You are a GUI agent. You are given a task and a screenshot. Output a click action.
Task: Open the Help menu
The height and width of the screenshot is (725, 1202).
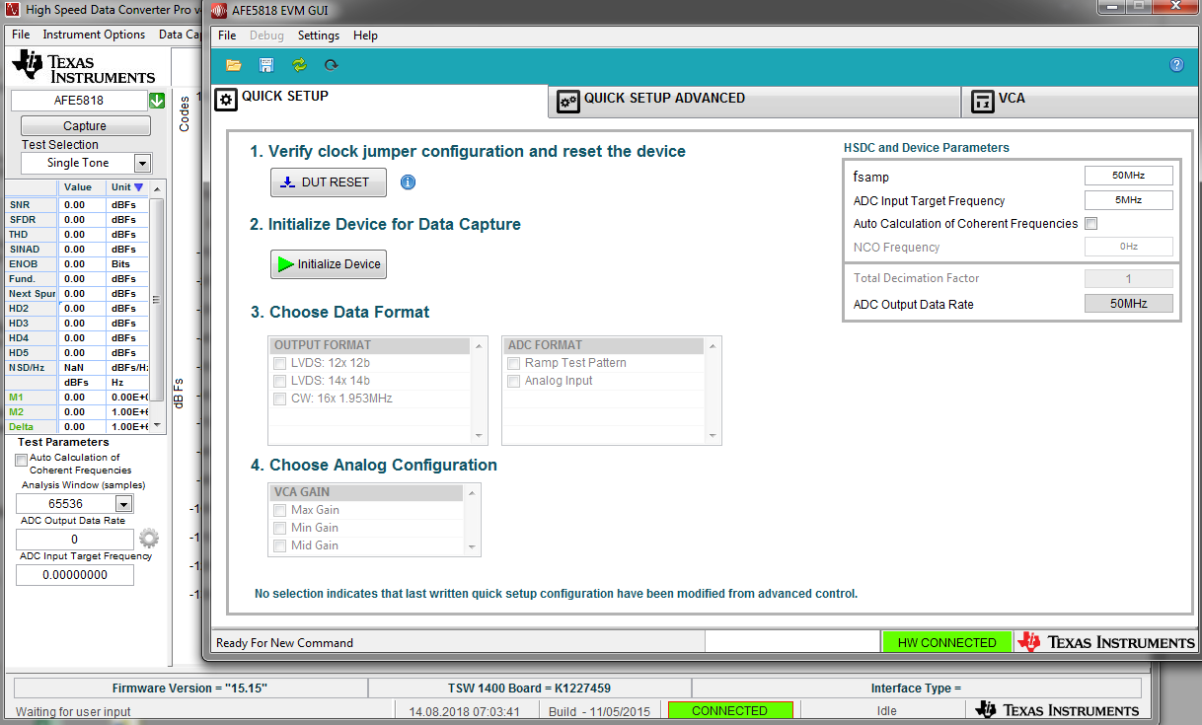click(365, 36)
